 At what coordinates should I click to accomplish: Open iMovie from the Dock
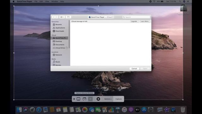point(167,110)
